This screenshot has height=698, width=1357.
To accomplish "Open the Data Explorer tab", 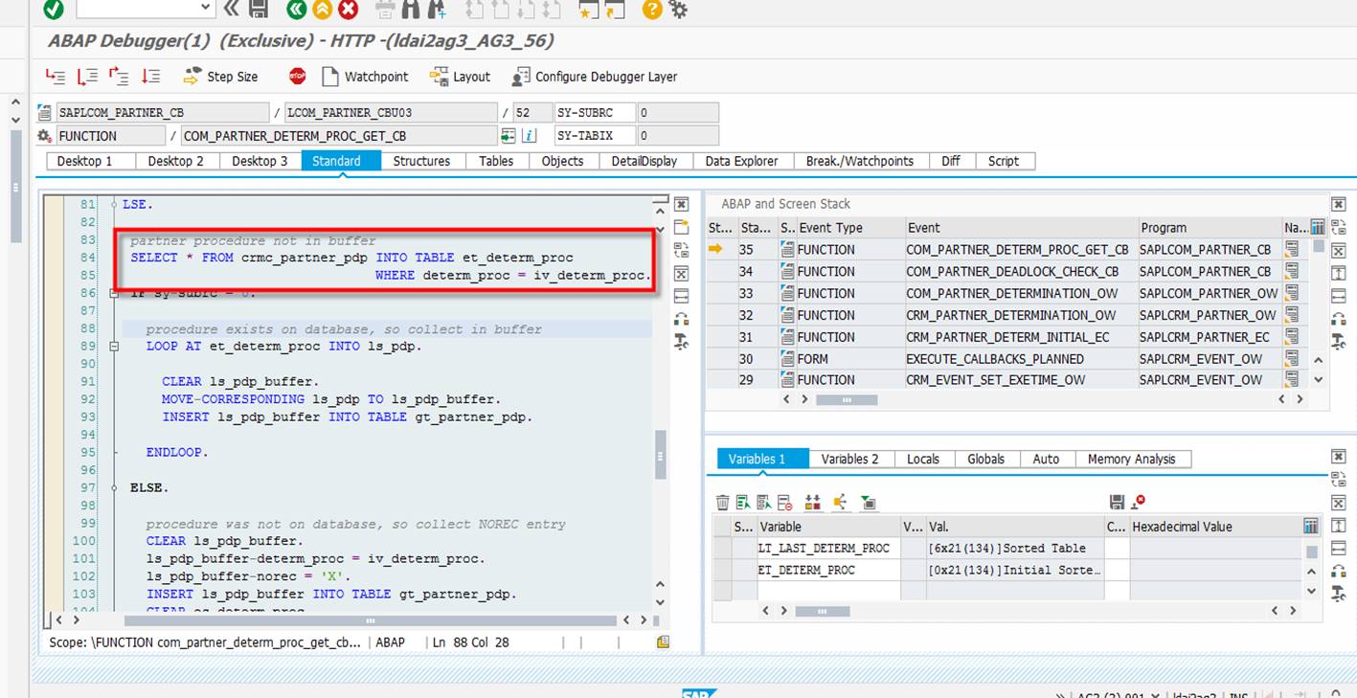I will [742, 161].
